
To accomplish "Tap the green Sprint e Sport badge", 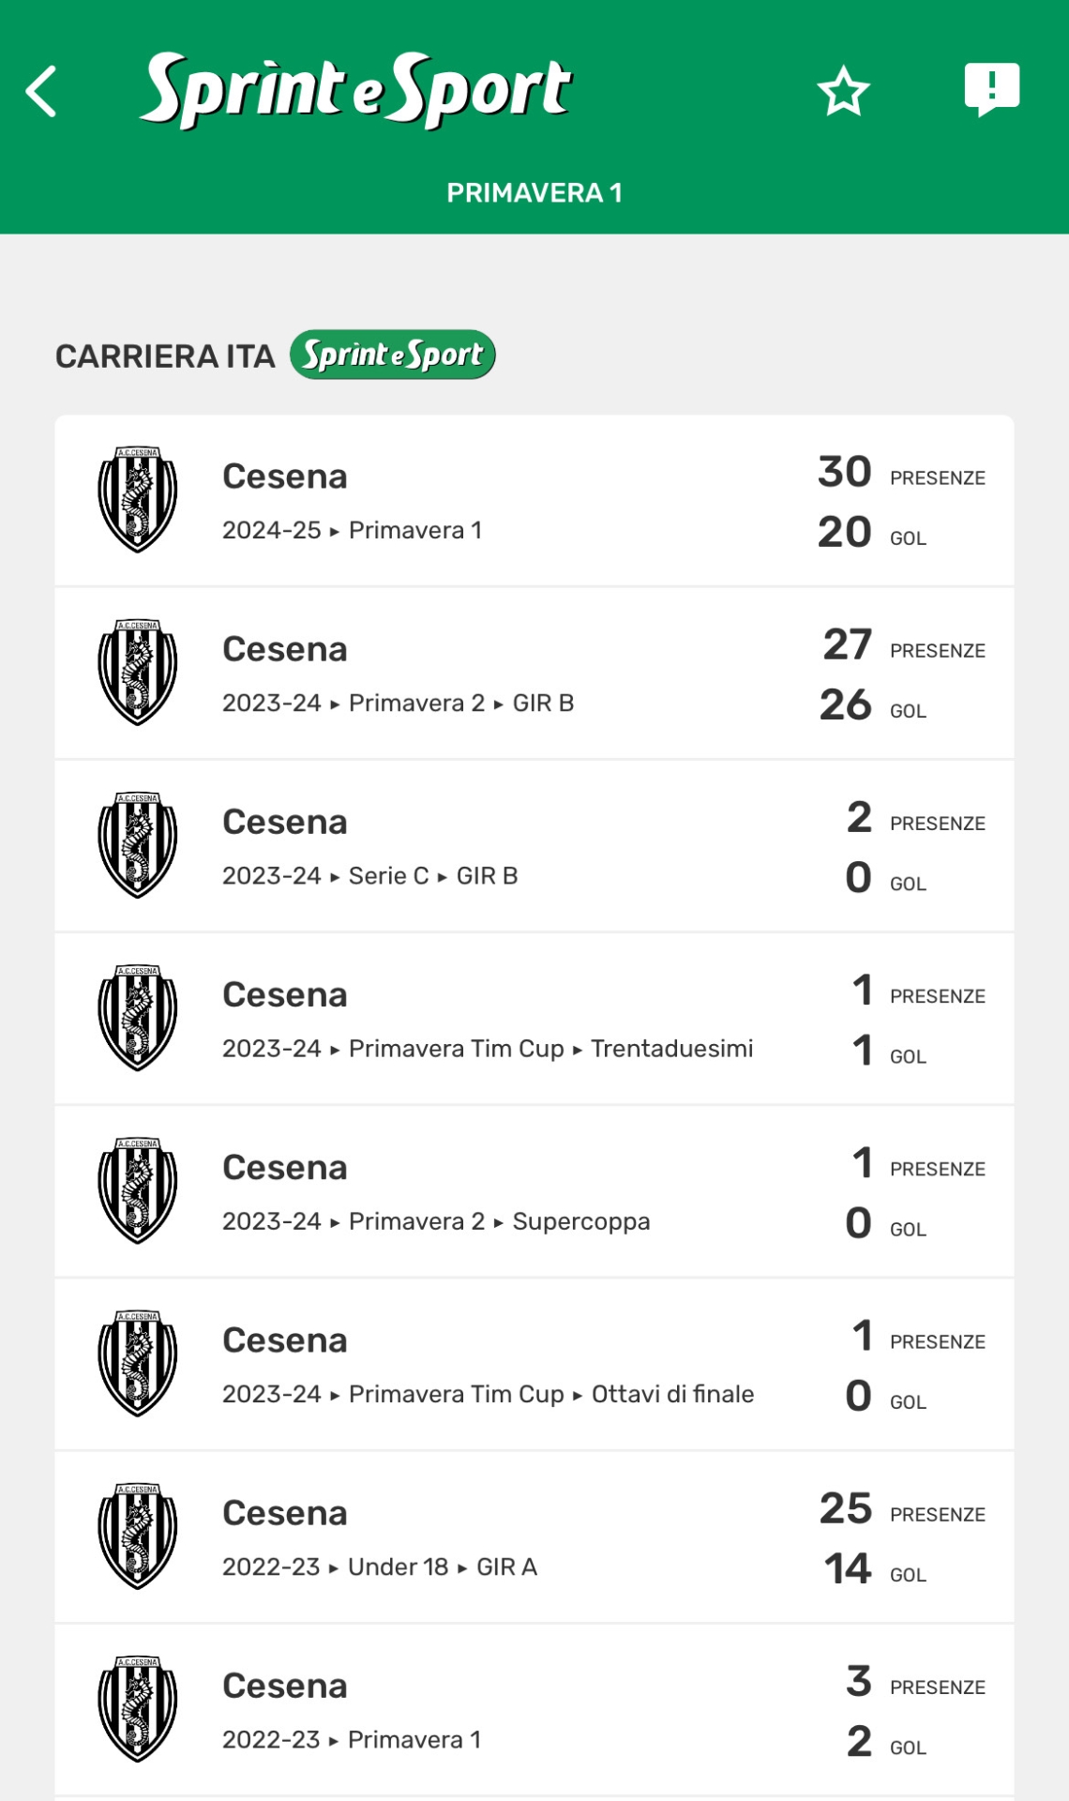I will [x=392, y=355].
